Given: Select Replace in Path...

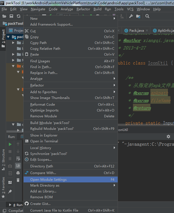Looking at the screenshot, I should point(70,73).
